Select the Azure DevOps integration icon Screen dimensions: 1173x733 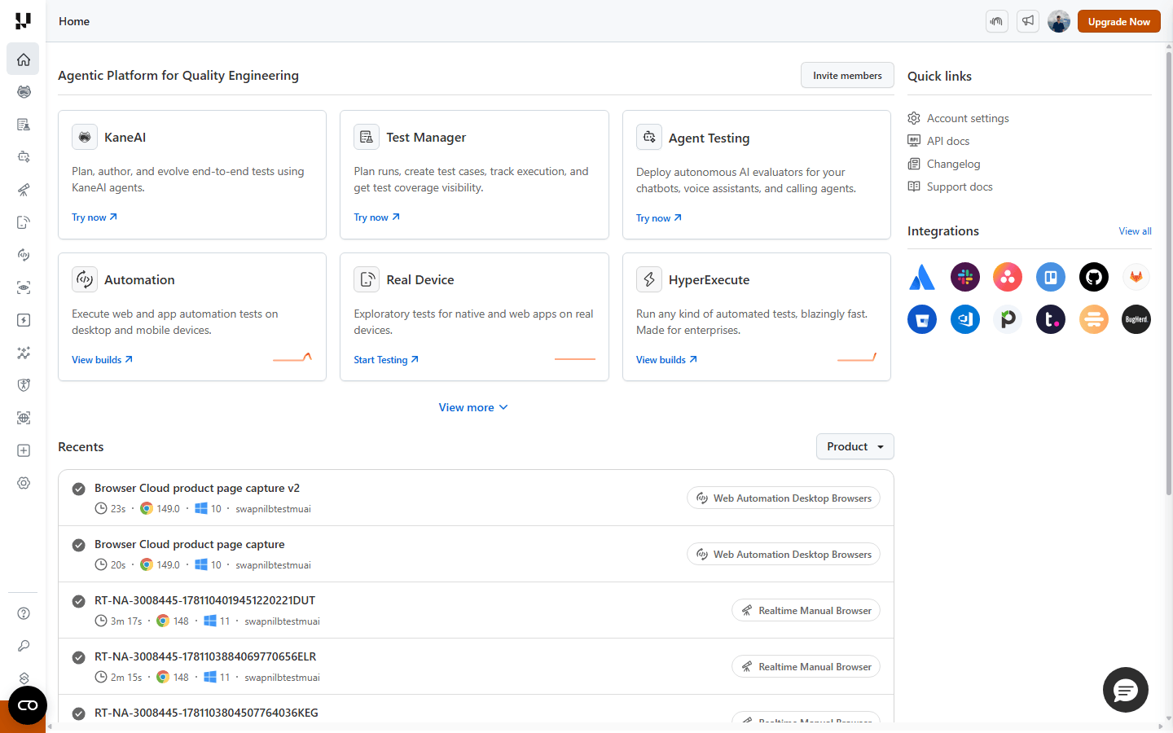(965, 319)
